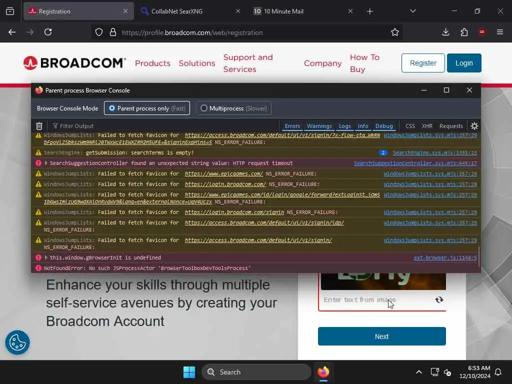This screenshot has height=384, width=512.
Task: Open a new tab with the plus icon
Action: point(369,11)
